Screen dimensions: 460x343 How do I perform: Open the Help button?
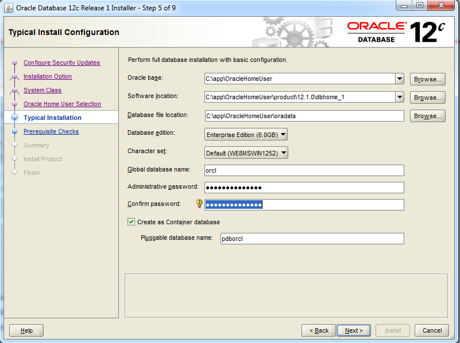click(26, 330)
